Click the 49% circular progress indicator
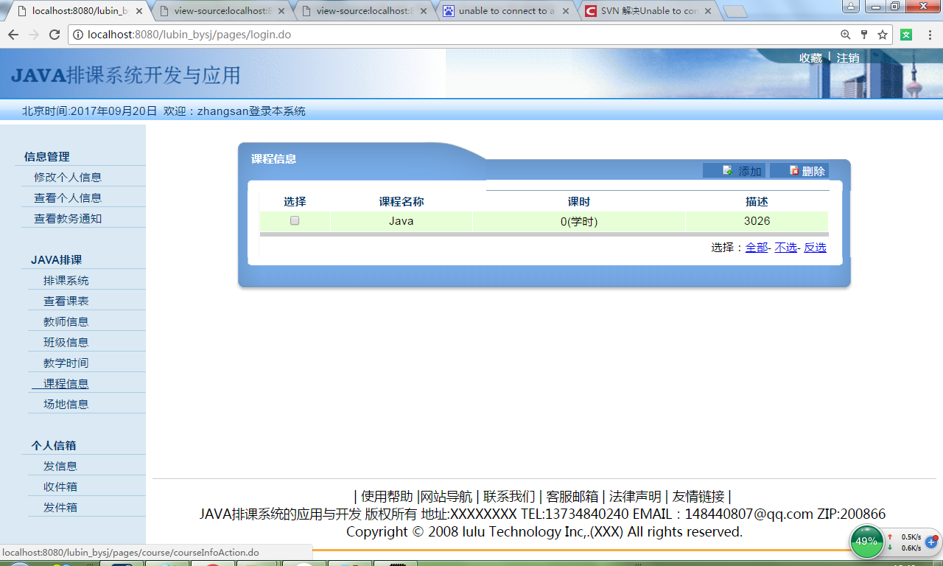The image size is (943, 566). coord(867,542)
